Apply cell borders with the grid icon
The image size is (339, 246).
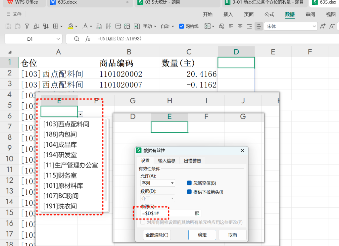click(56, 26)
